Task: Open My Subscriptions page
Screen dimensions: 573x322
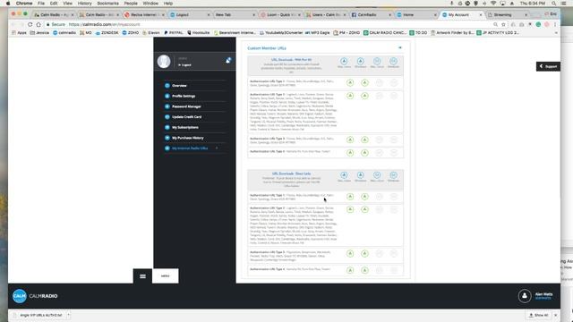Action: point(185,127)
